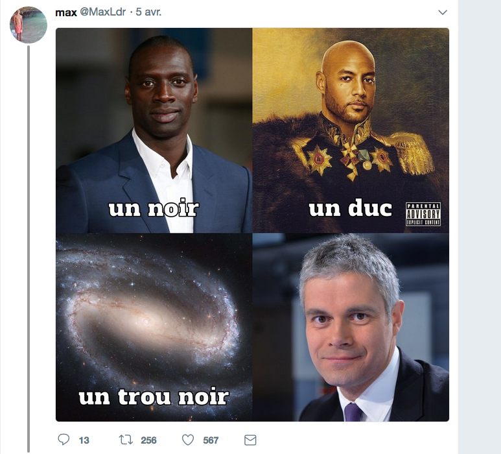Click the 'un duc' caption text
Image resolution: width=501 pixels, height=454 pixels.
pos(350,208)
